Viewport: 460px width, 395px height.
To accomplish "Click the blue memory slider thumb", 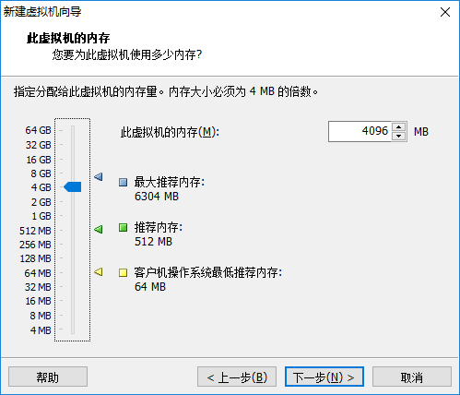I will click(73, 186).
